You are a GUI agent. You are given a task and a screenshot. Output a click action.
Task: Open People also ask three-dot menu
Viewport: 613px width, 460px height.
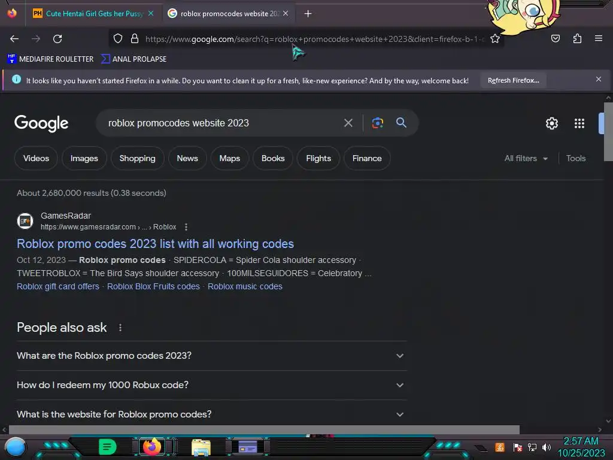120,328
